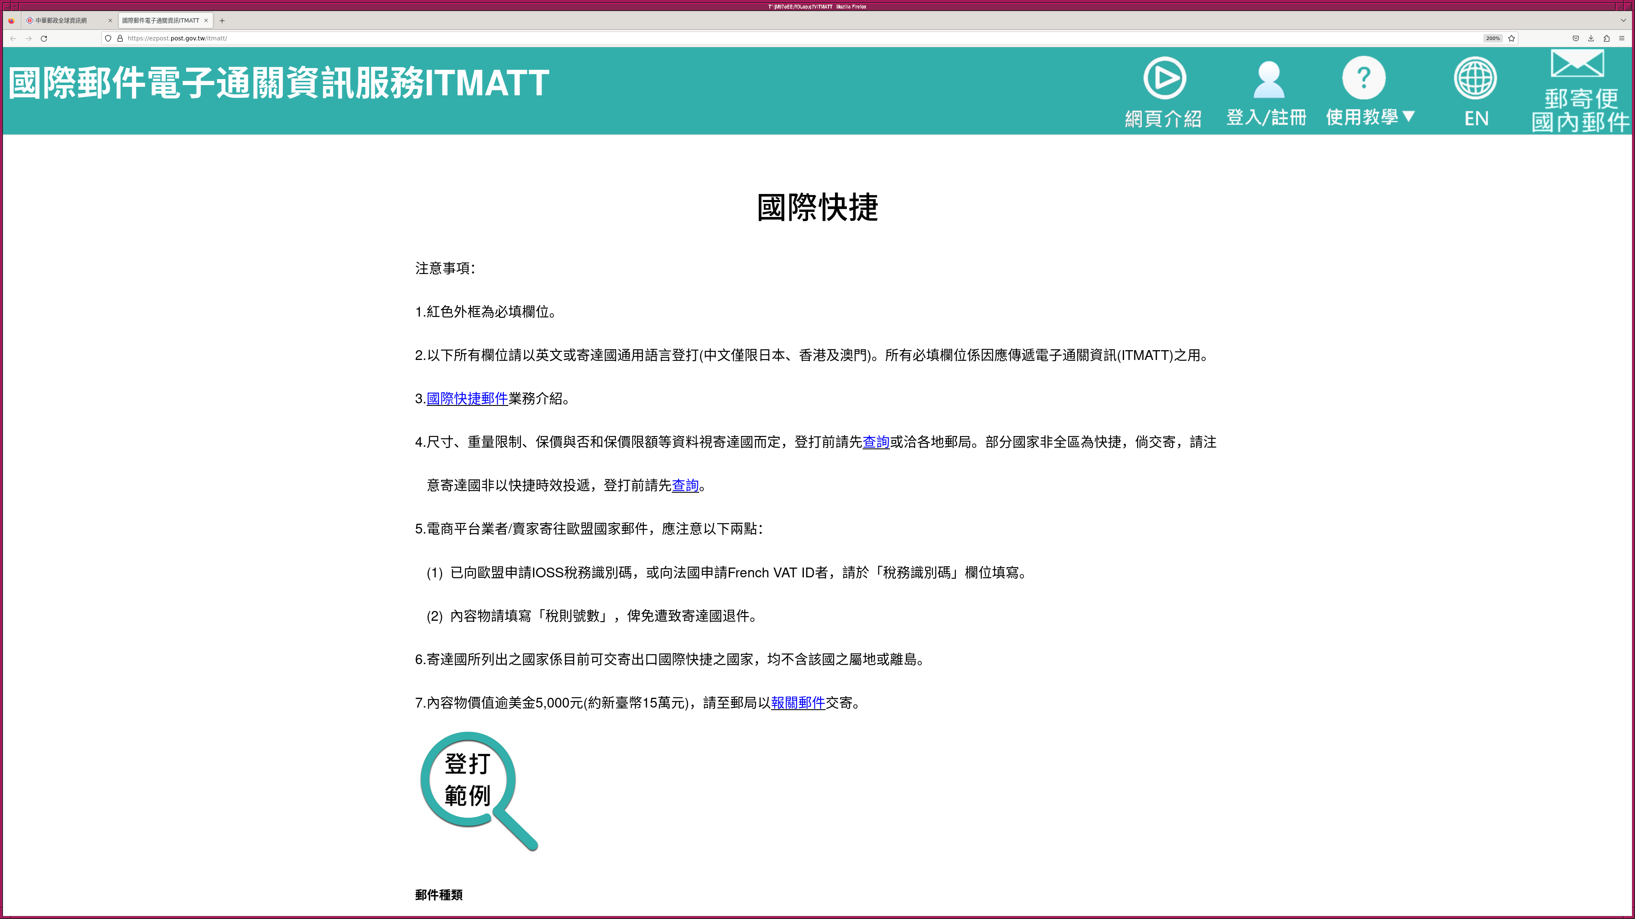This screenshot has height=919, width=1635.
Task: Click the 網頁介紹 play icon
Action: (x=1164, y=79)
